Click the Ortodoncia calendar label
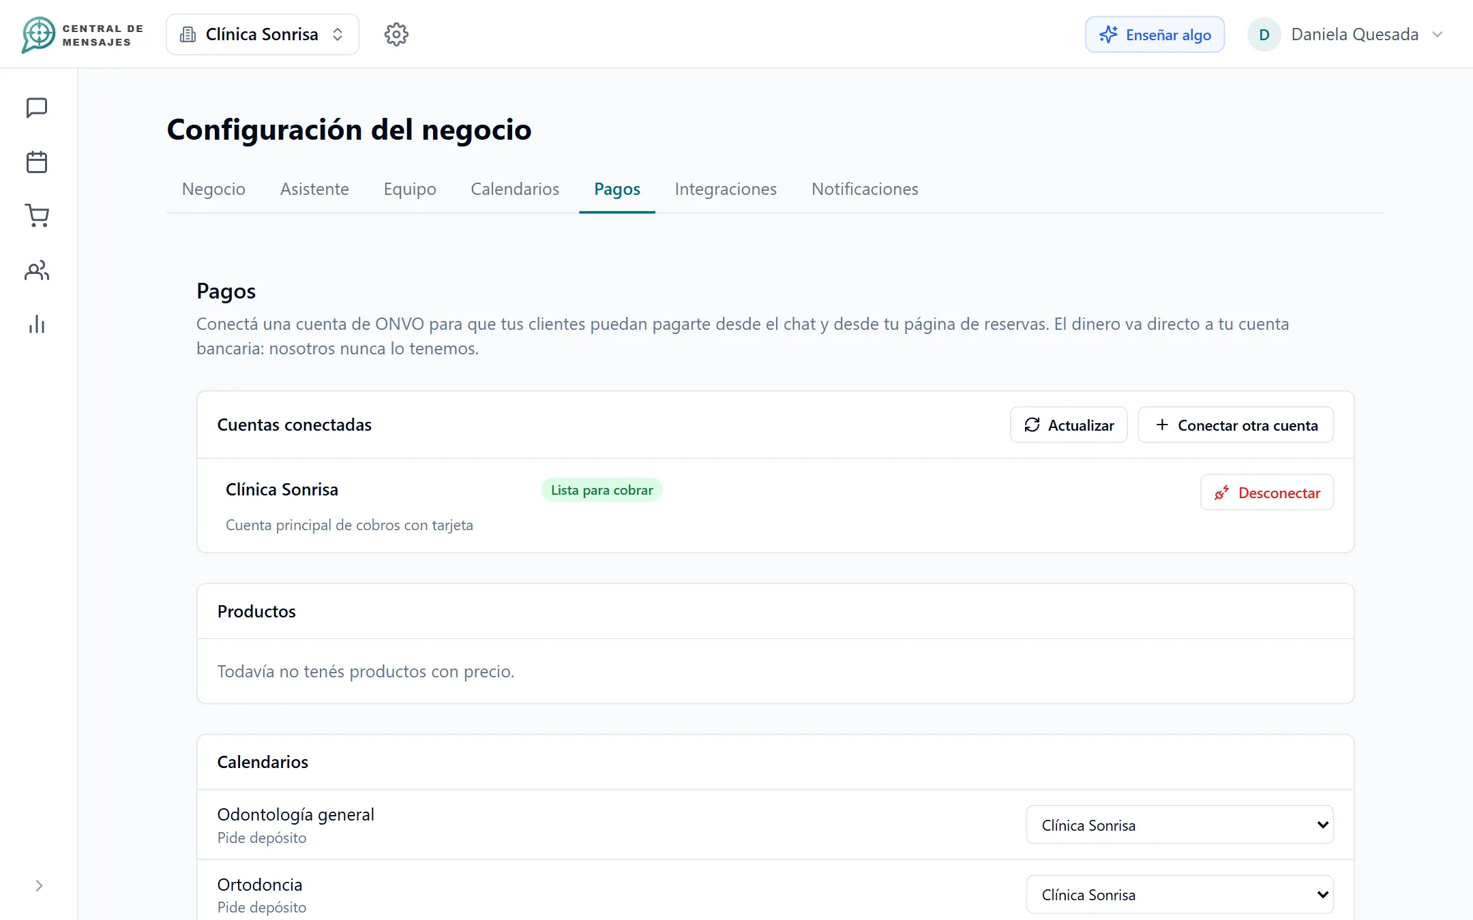 click(x=260, y=885)
